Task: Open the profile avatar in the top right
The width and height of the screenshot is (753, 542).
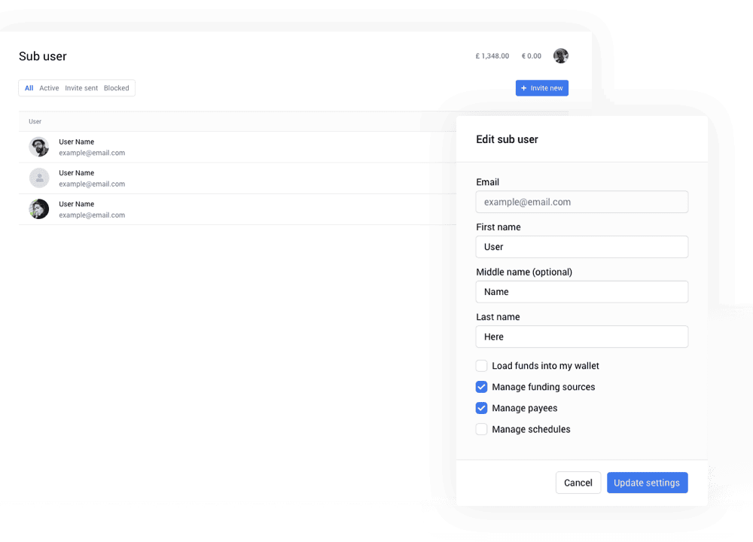Action: 561,56
